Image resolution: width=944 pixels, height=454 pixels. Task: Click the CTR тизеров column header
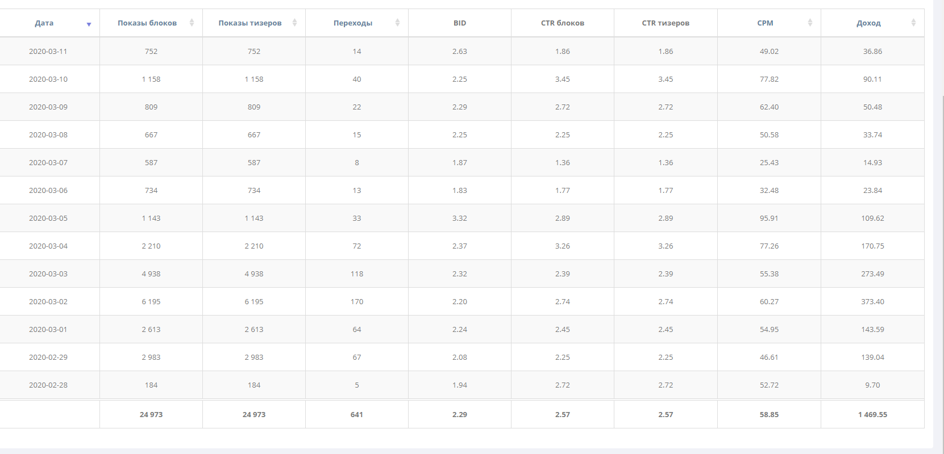coord(666,23)
